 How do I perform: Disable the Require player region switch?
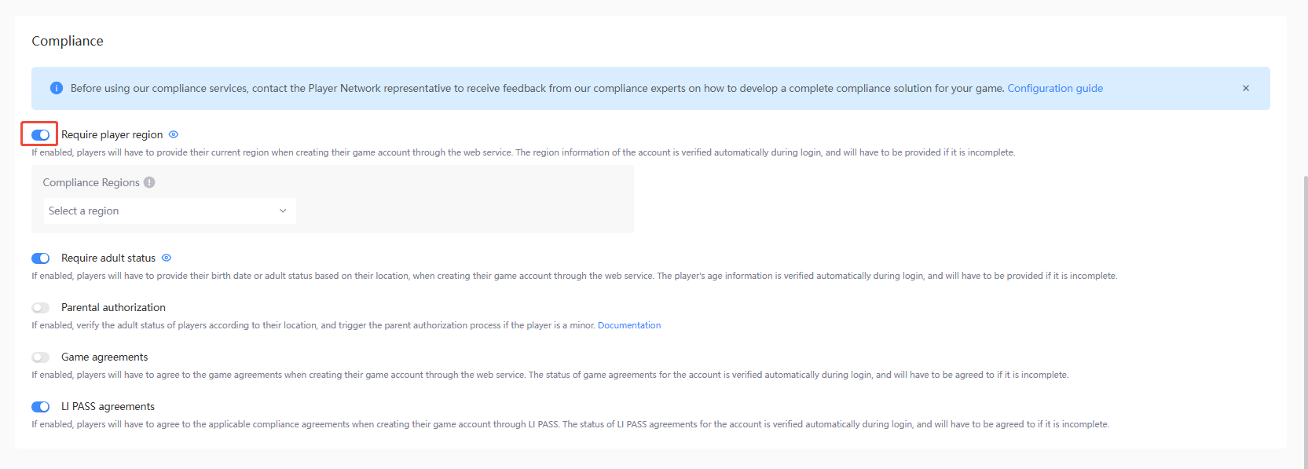click(40, 135)
